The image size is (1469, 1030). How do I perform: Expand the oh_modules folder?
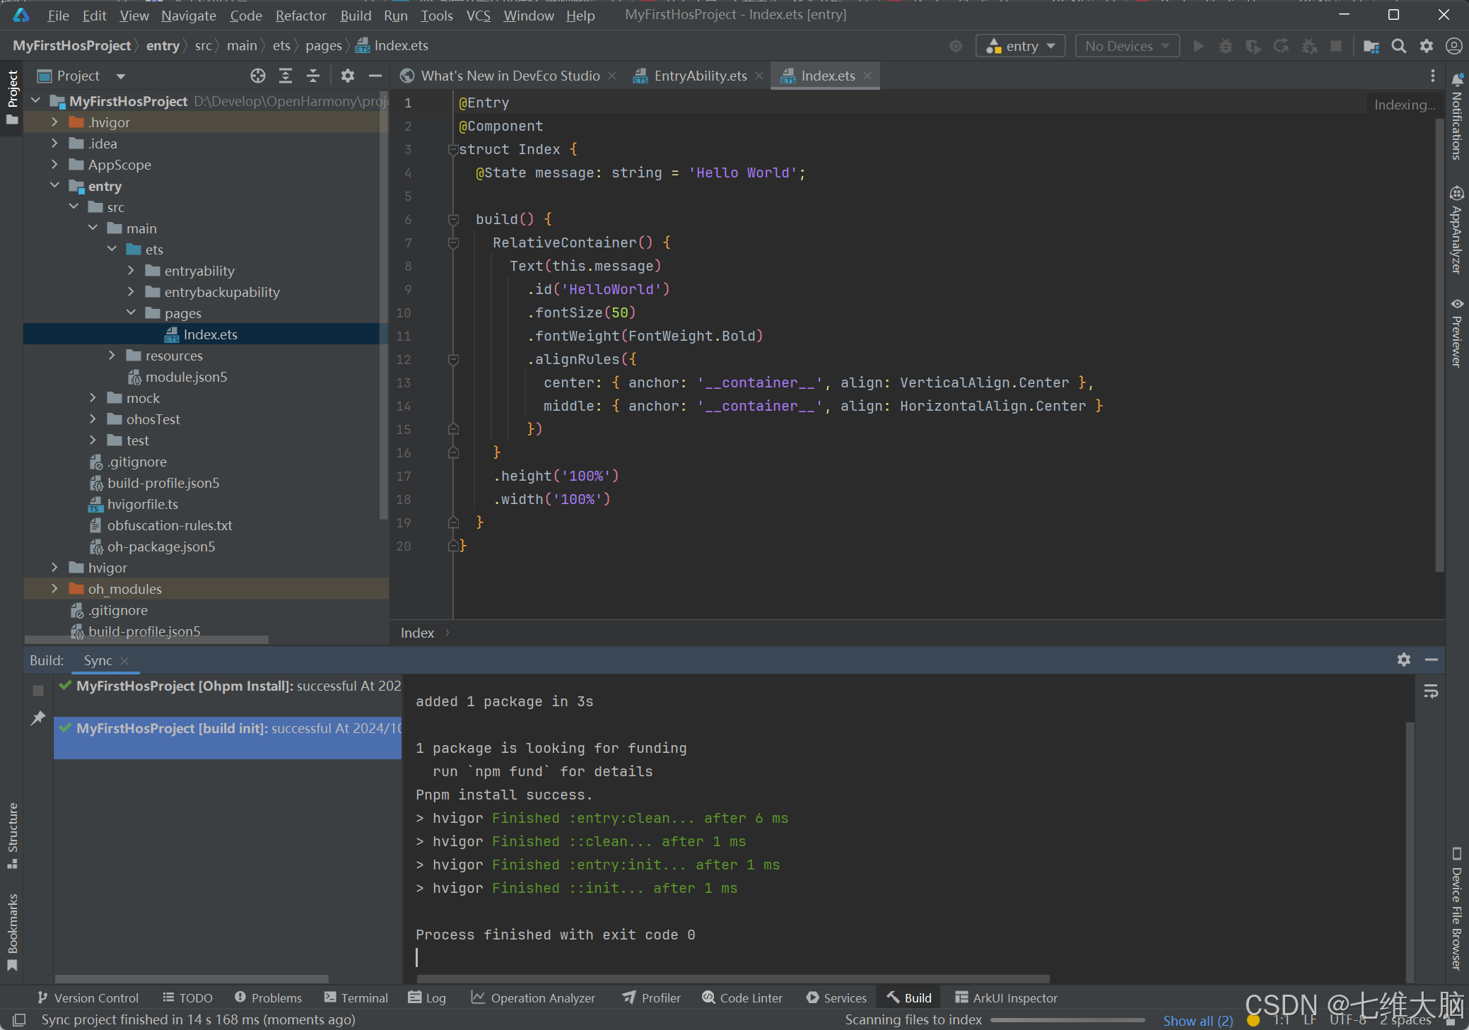54,589
